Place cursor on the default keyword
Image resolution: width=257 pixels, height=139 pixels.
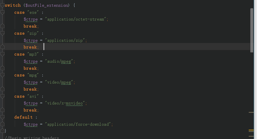[x=23, y=117]
